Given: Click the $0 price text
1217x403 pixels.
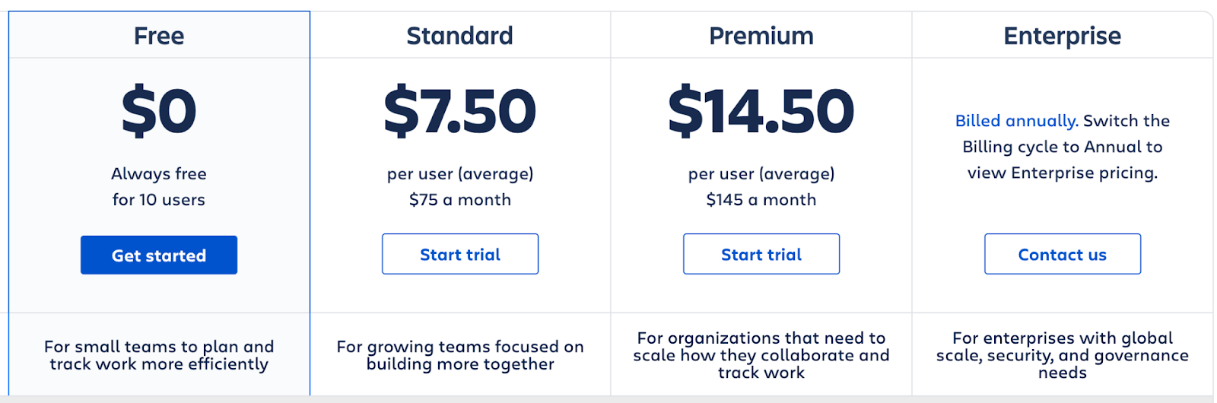Looking at the screenshot, I should pos(159,111).
